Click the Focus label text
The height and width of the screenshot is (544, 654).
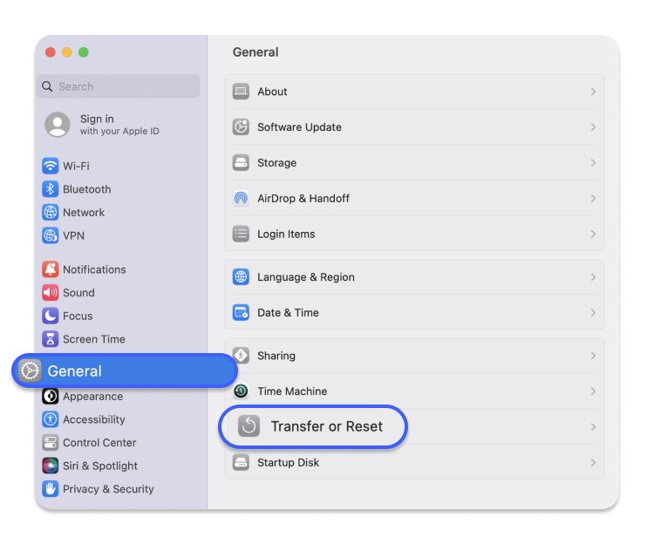(78, 316)
